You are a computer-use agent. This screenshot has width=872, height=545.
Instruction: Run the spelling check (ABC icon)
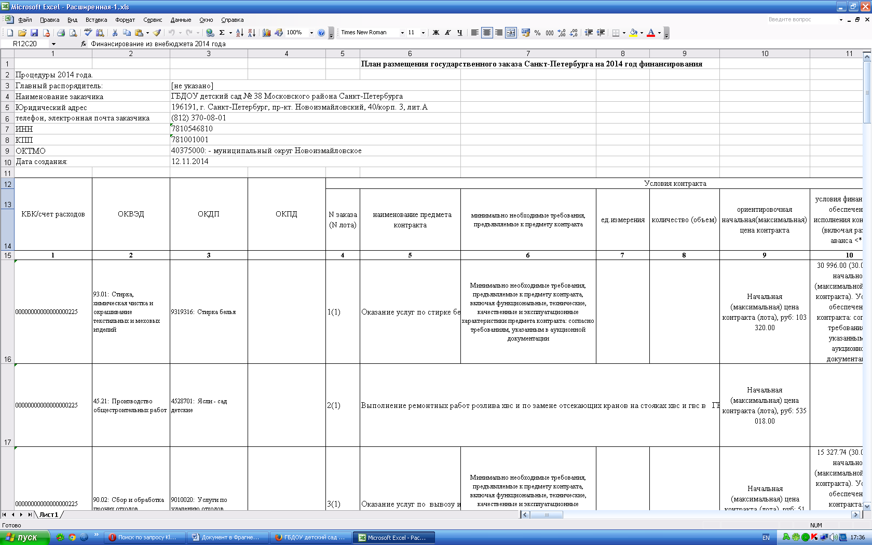(88, 33)
